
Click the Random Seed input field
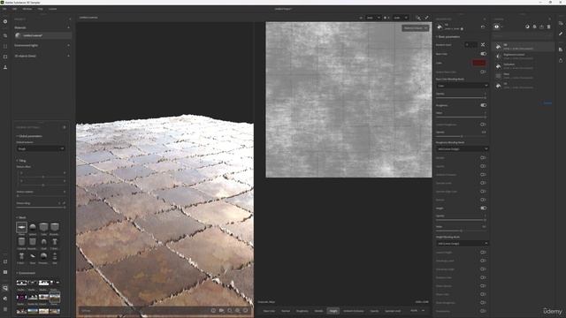coord(470,45)
